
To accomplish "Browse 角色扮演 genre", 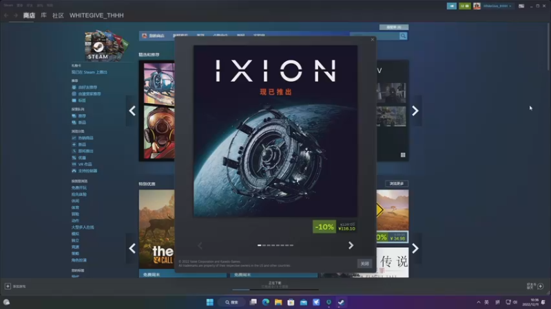I will click(79, 260).
